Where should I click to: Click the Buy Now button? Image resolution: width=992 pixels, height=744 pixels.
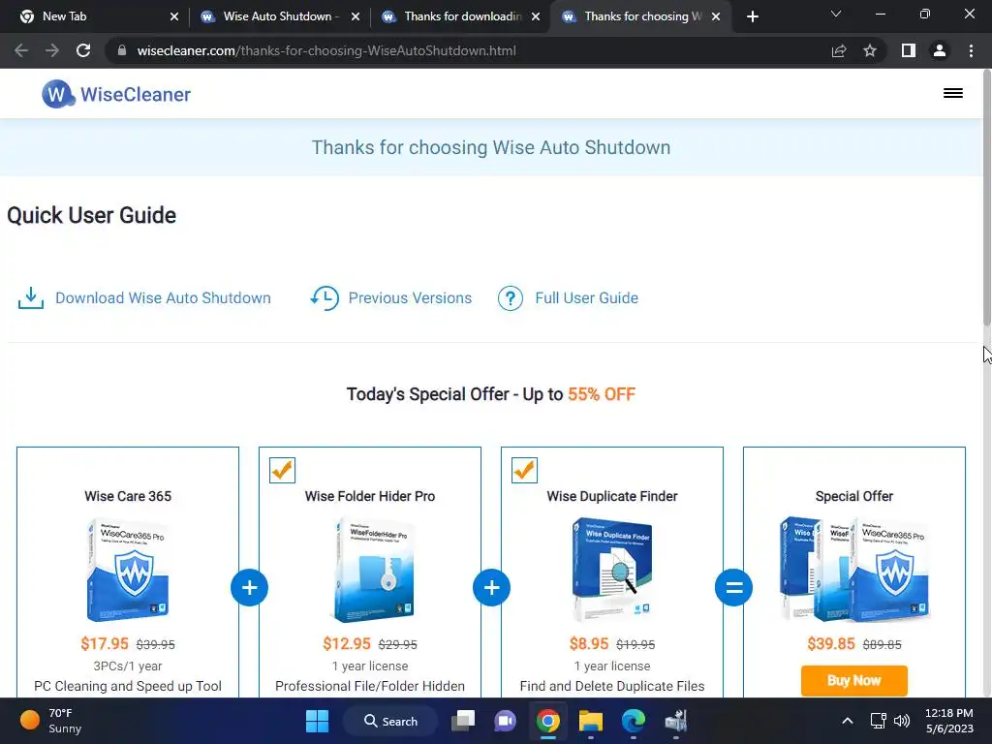click(x=854, y=681)
